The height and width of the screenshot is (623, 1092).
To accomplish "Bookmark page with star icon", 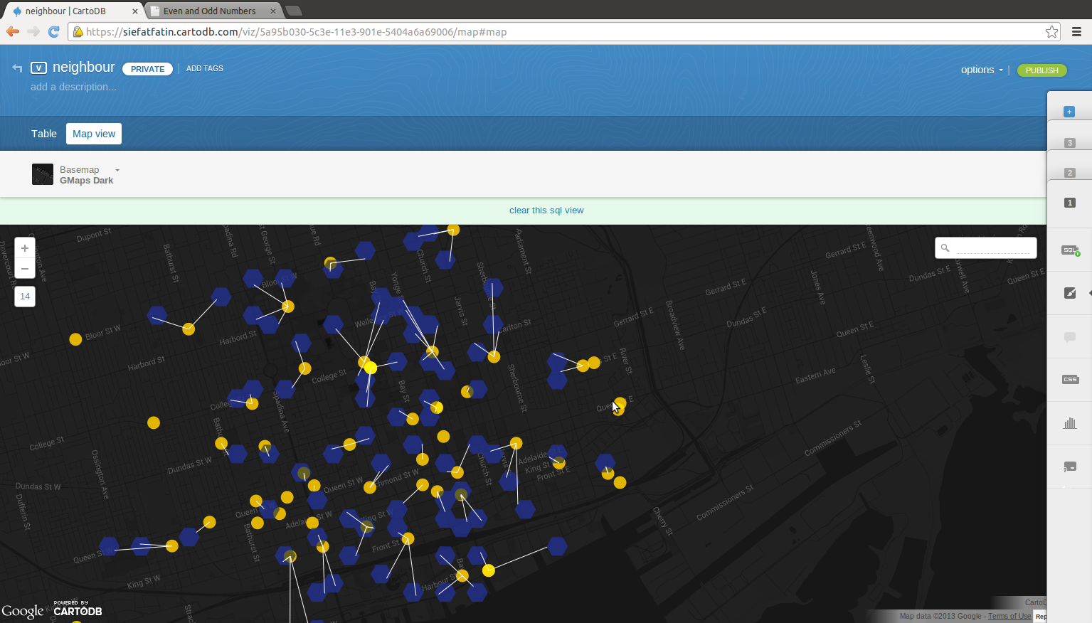I will click(1051, 32).
